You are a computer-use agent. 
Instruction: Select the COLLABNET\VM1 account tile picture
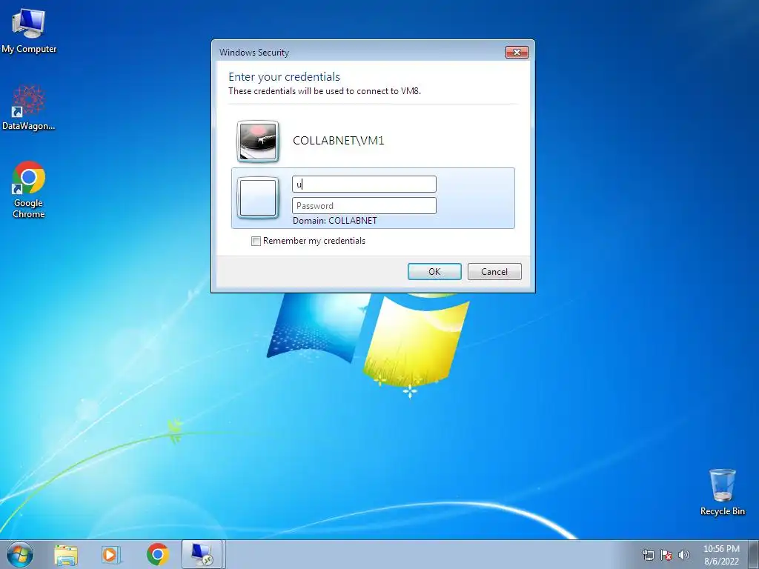click(257, 141)
